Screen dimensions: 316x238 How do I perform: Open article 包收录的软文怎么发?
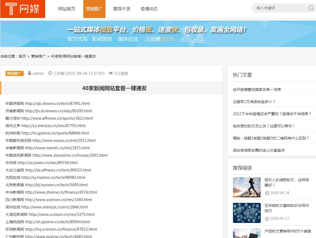tap(264, 126)
